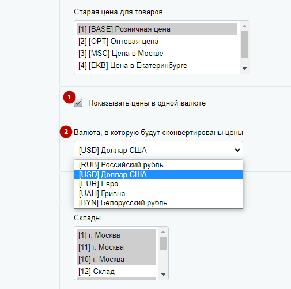Screen dimensions: 291x289
Task: Select [3] [MSC] Цена в Москве
Action: [157, 54]
